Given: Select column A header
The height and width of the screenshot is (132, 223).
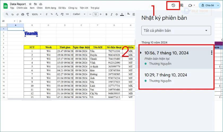Looking at the screenshot, I should pos(15,25).
